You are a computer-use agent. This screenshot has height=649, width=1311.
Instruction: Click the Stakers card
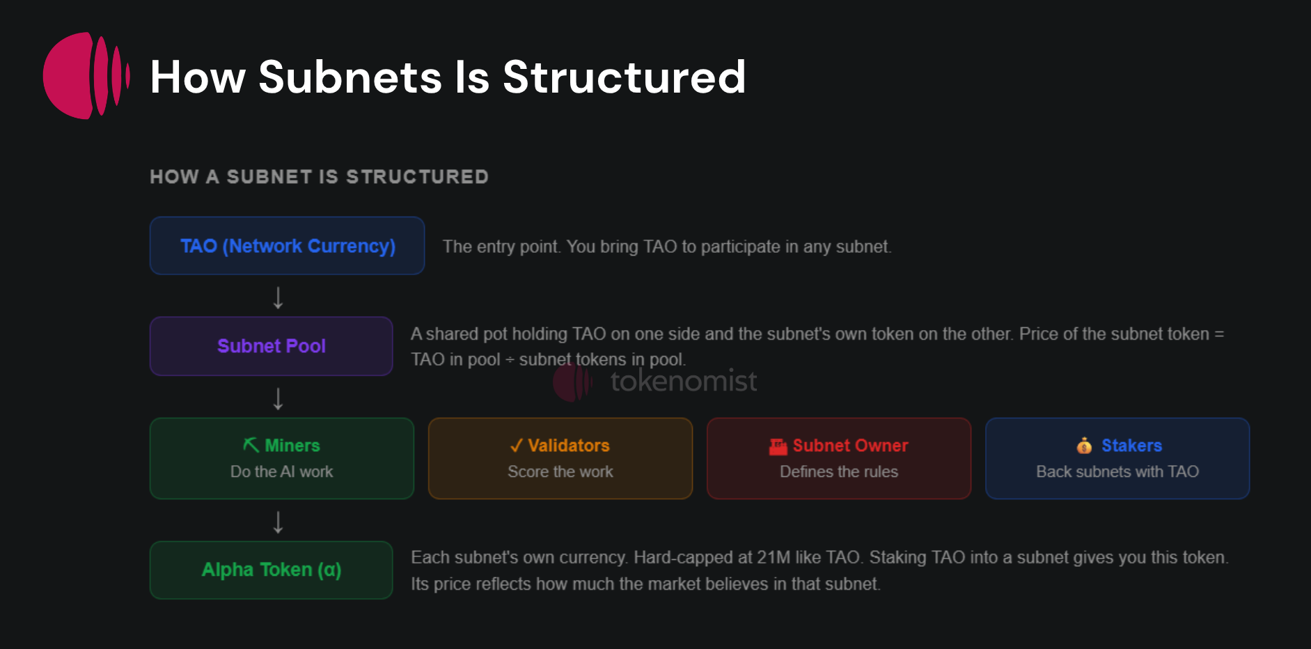click(x=1117, y=458)
